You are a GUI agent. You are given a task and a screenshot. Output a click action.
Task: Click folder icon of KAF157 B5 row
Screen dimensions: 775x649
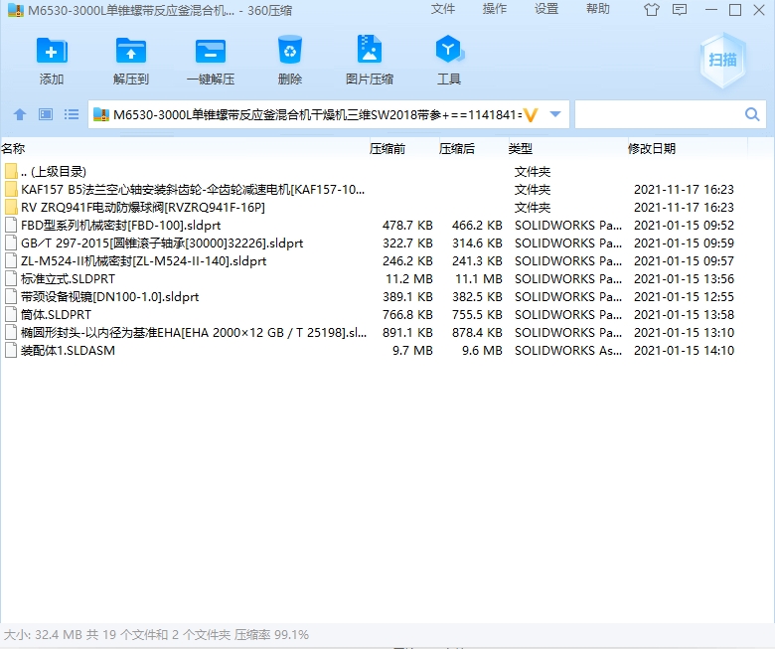(x=11, y=189)
